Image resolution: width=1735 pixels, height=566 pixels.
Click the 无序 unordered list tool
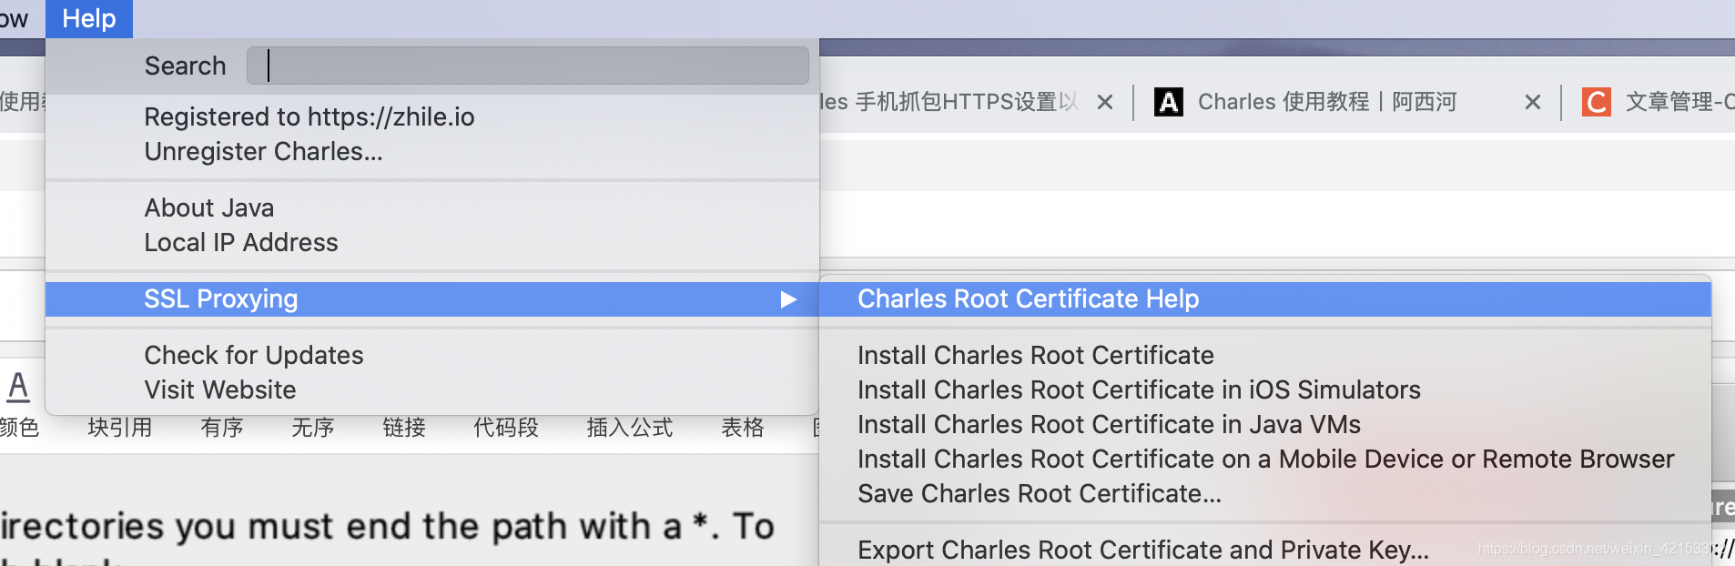tap(313, 427)
